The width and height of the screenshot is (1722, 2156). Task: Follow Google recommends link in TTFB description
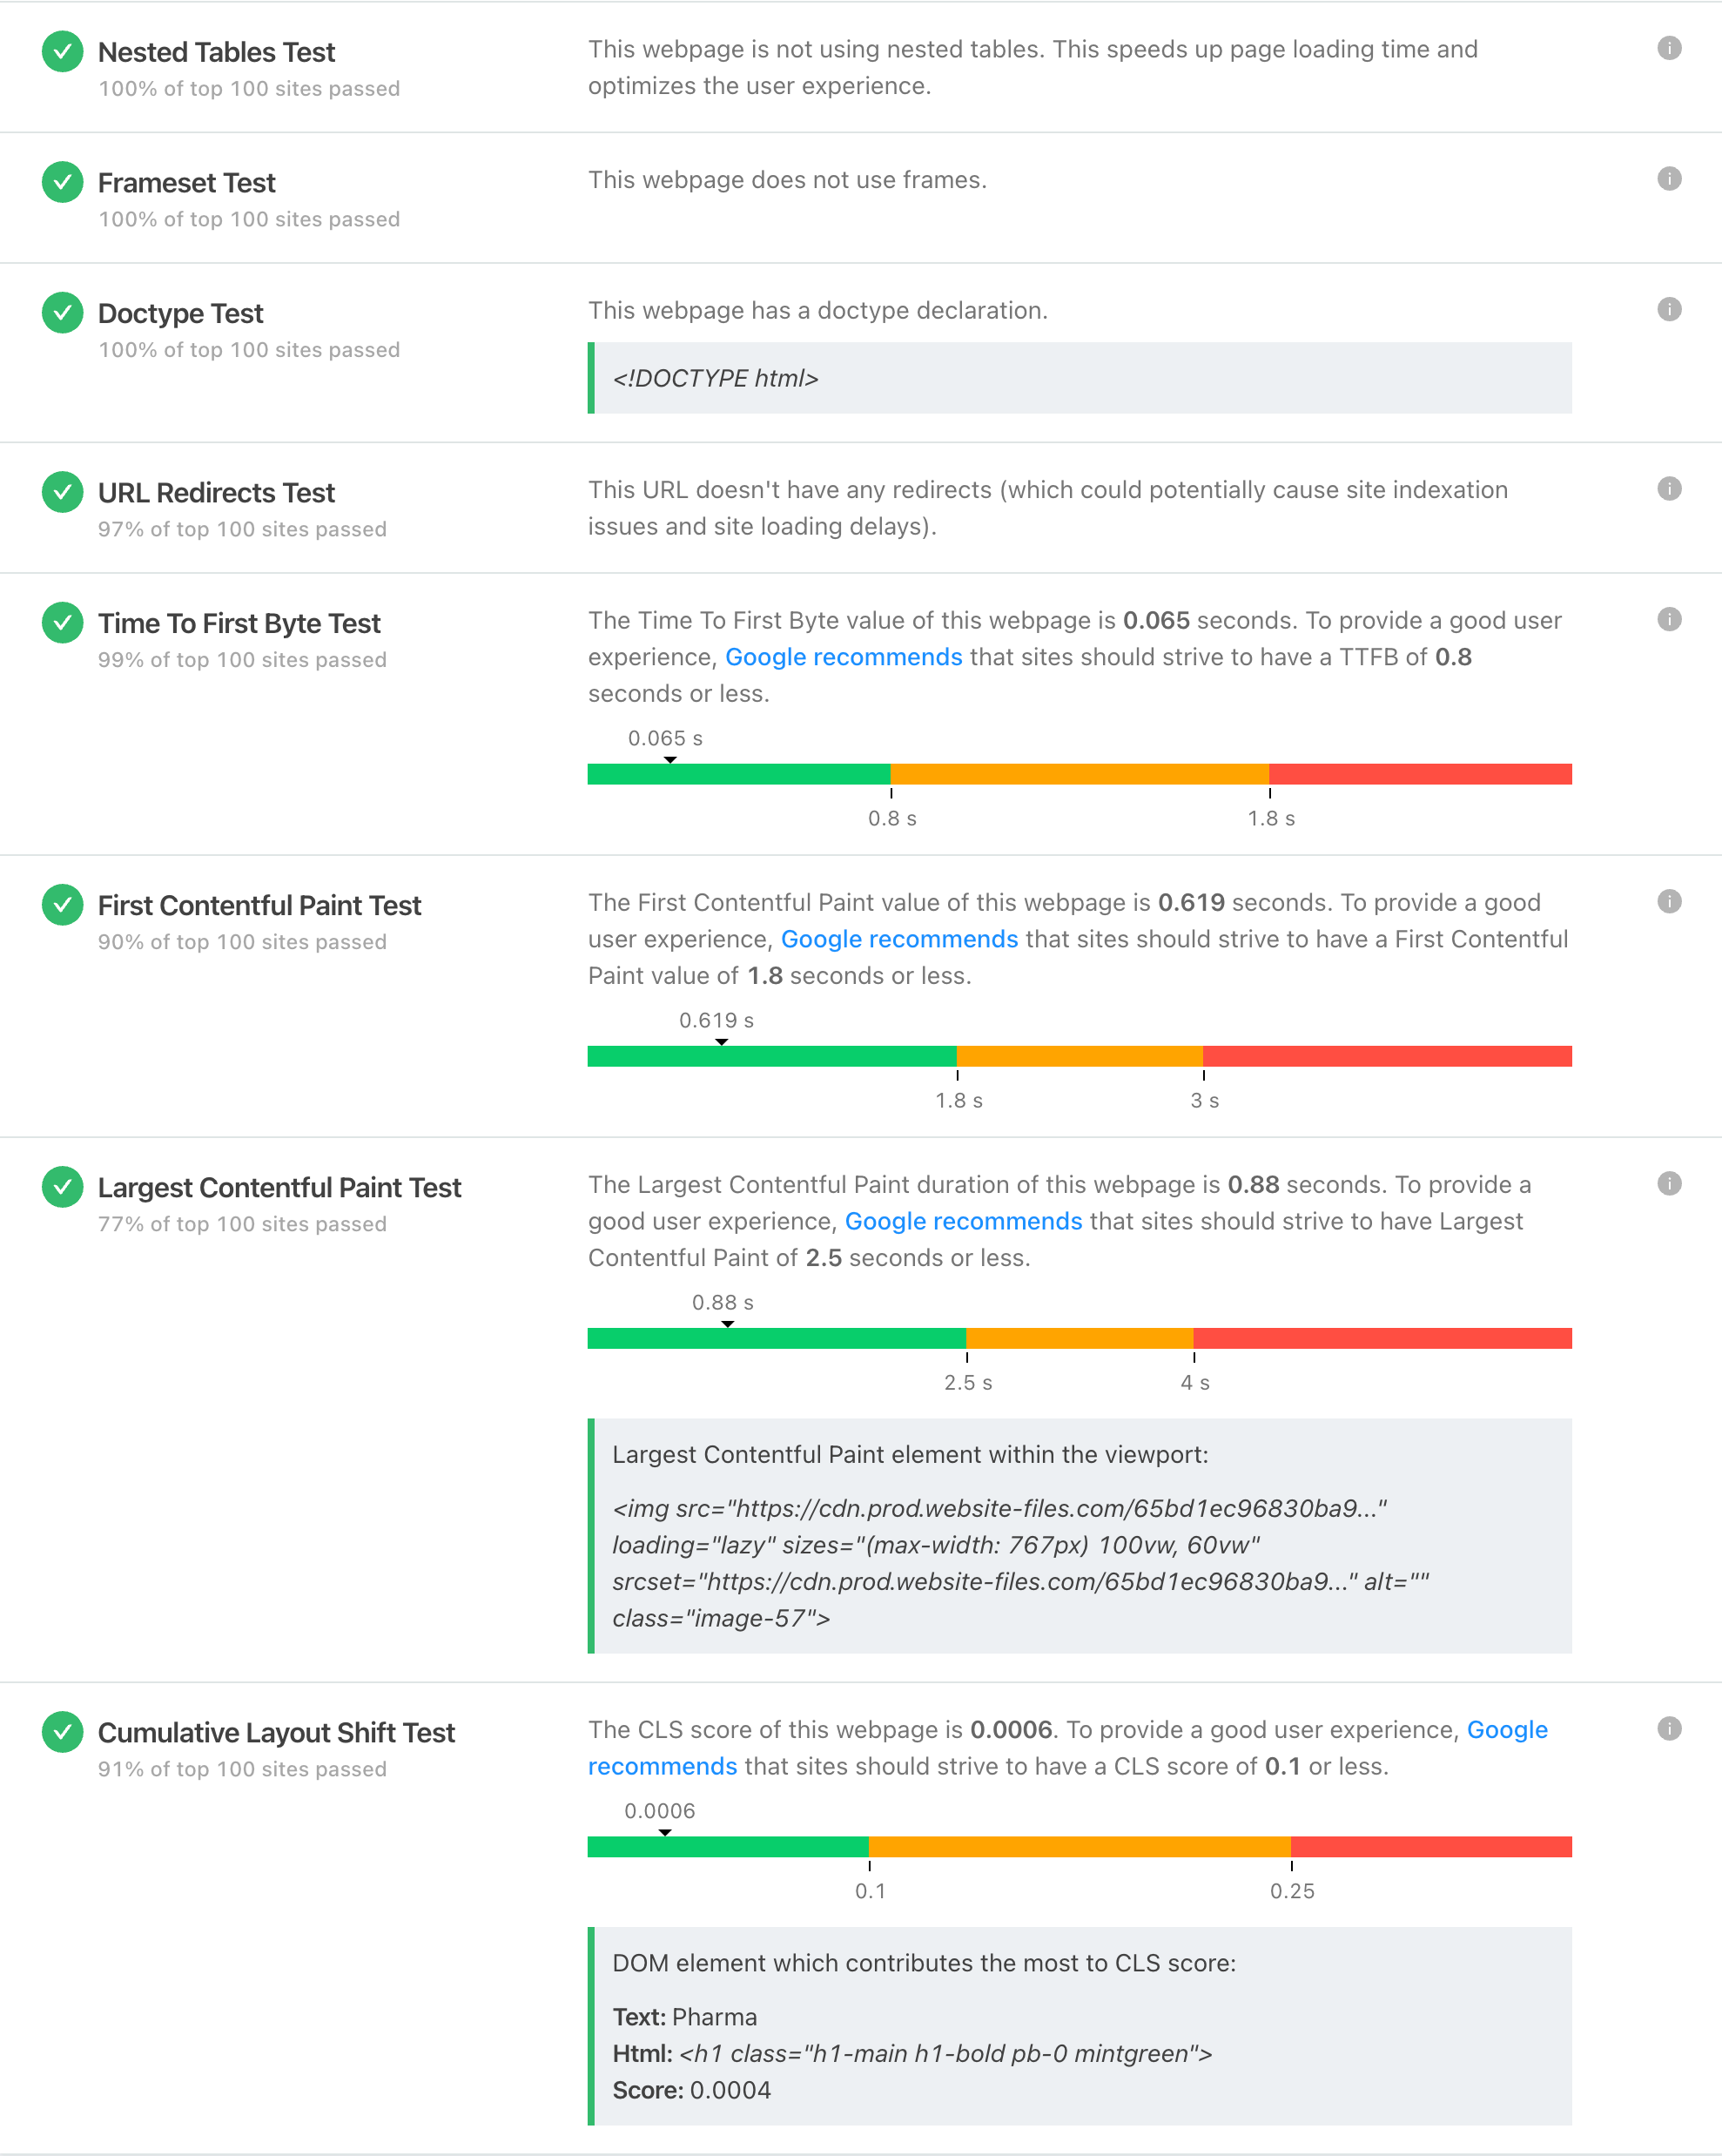click(x=843, y=657)
